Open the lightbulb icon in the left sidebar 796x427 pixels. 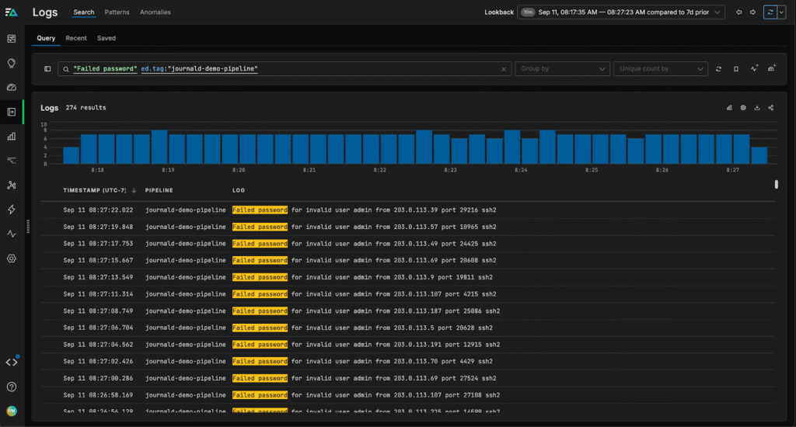pos(12,63)
